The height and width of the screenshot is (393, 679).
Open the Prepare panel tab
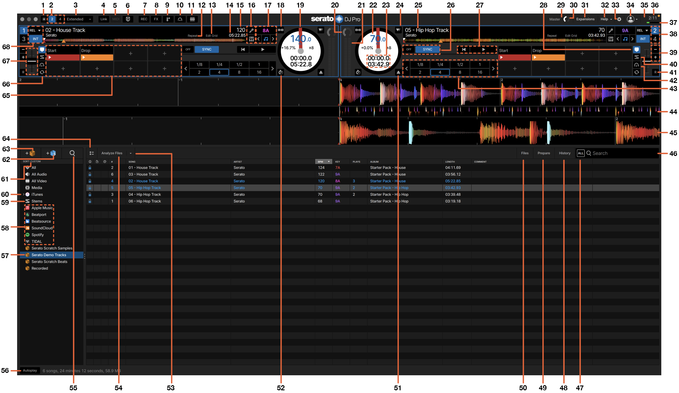(x=544, y=153)
